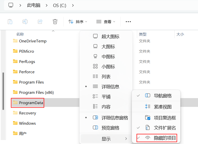Open the 查看 view dropdown

coord(106,22)
